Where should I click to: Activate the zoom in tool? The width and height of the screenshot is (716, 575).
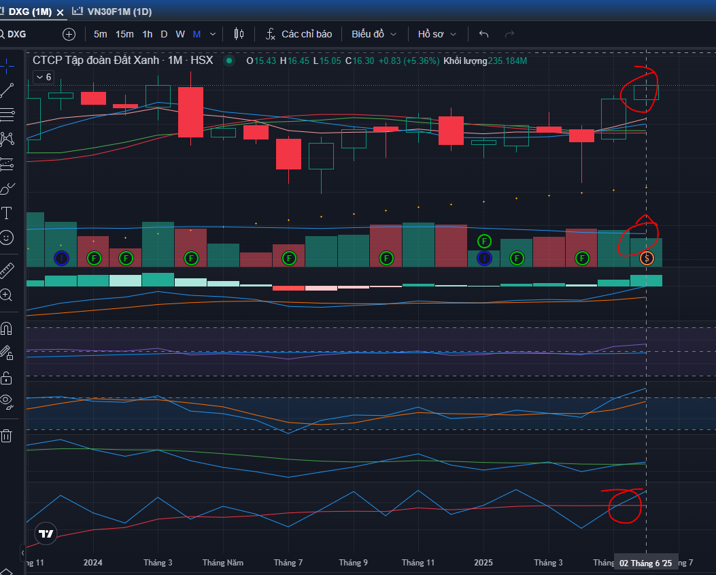click(x=6, y=295)
